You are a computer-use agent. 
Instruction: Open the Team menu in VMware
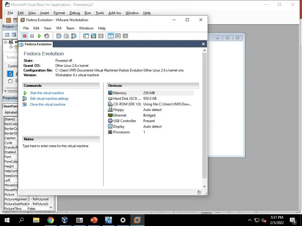[x=70, y=28]
